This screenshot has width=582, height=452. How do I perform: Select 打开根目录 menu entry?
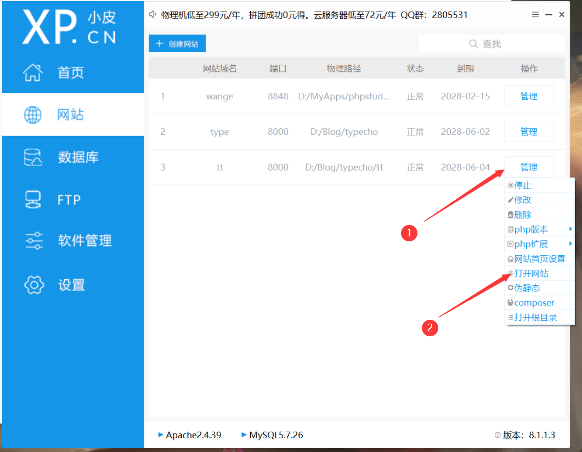535,317
